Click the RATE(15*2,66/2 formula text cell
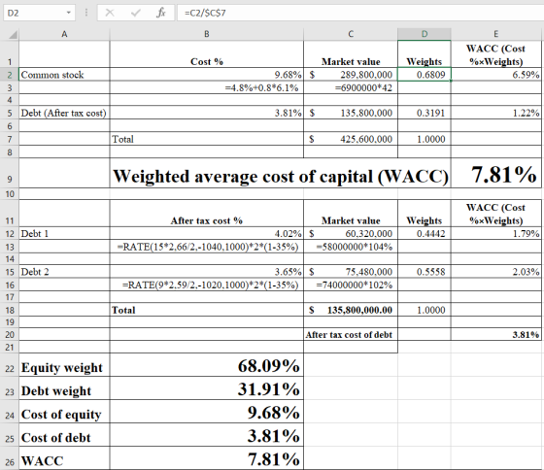Viewport: 544px width, 470px height. 206,247
